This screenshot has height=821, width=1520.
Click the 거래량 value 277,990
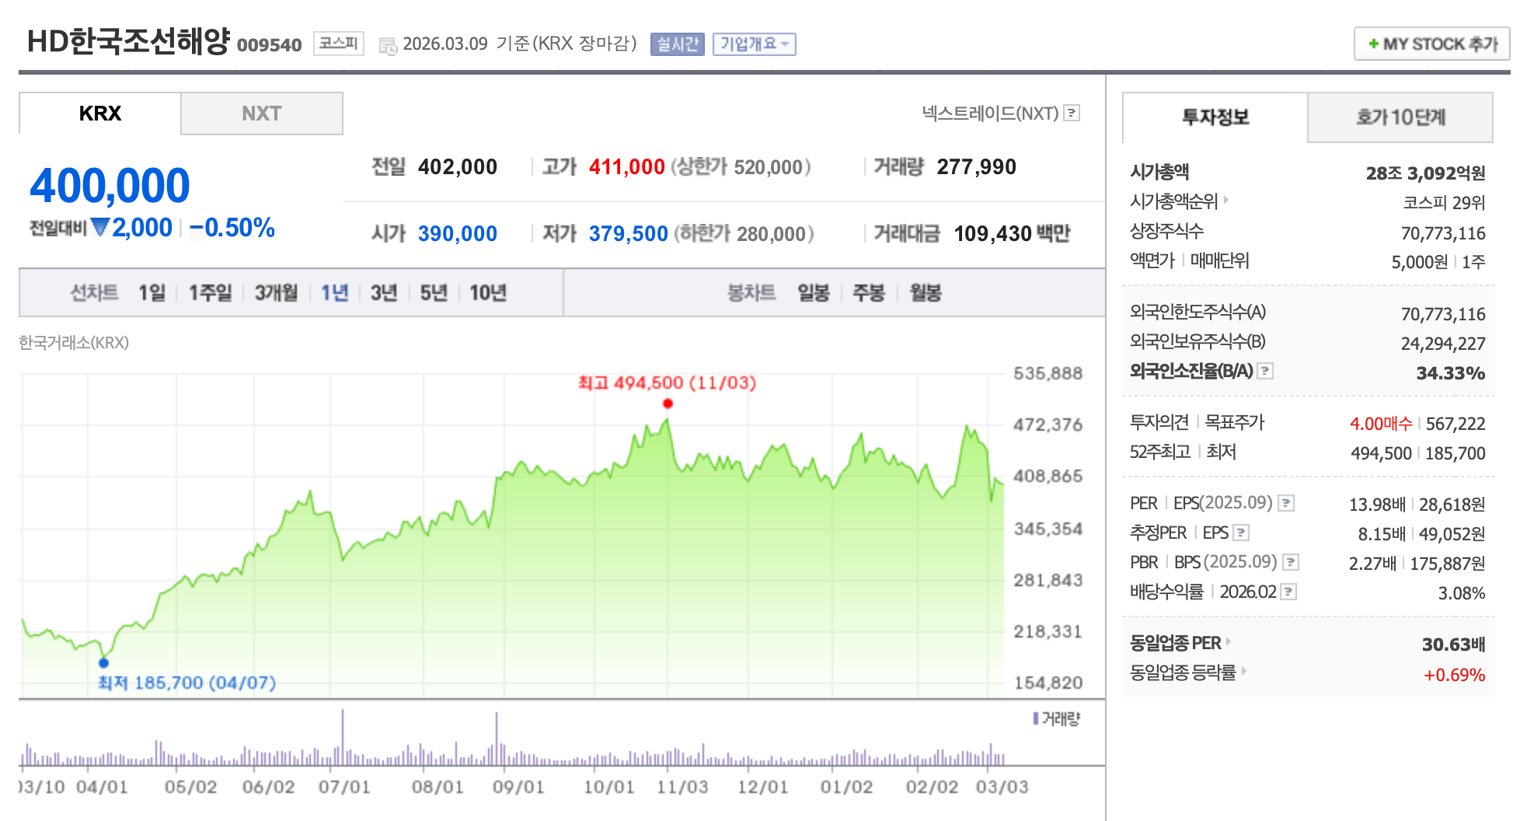[977, 167]
